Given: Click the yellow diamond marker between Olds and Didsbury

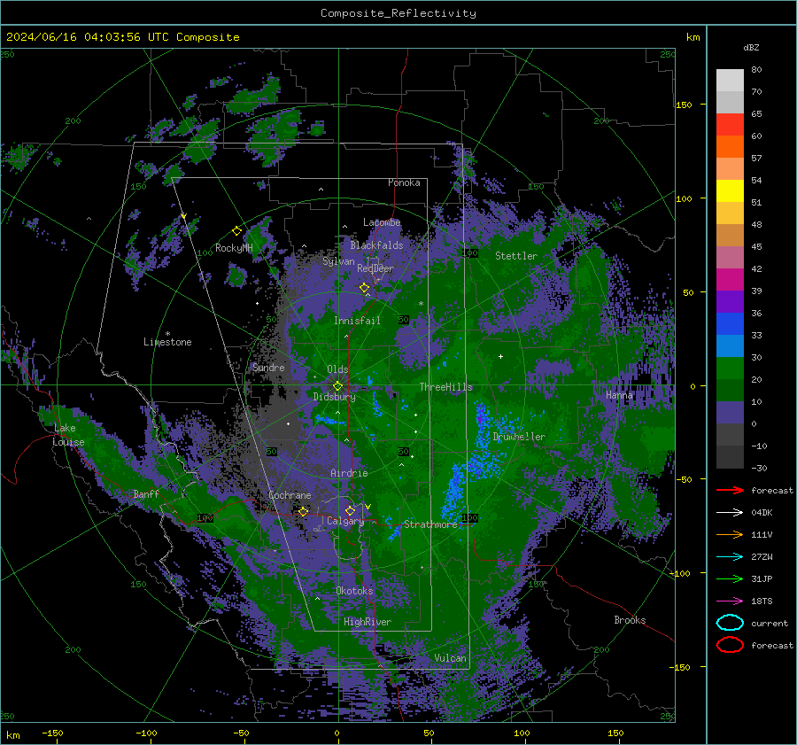Looking at the screenshot, I should tap(337, 386).
